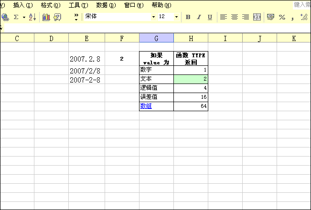The image size is (311, 210).
Task: Select column I header
Action: click(225, 38)
